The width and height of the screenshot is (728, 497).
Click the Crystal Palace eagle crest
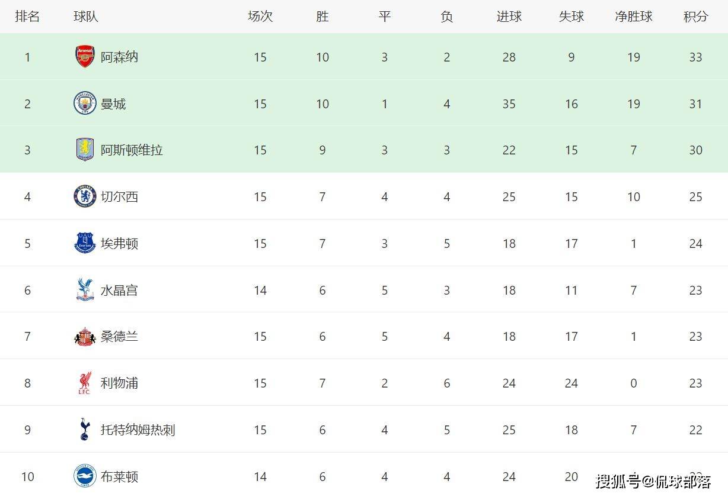click(85, 290)
